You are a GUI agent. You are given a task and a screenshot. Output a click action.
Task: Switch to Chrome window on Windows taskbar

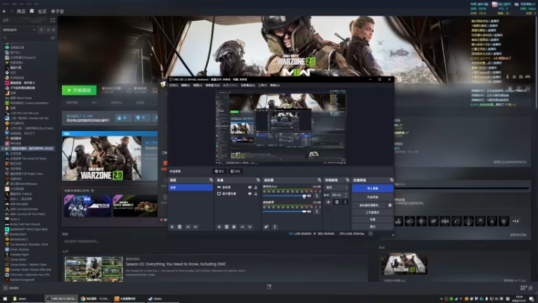[x=95, y=298]
